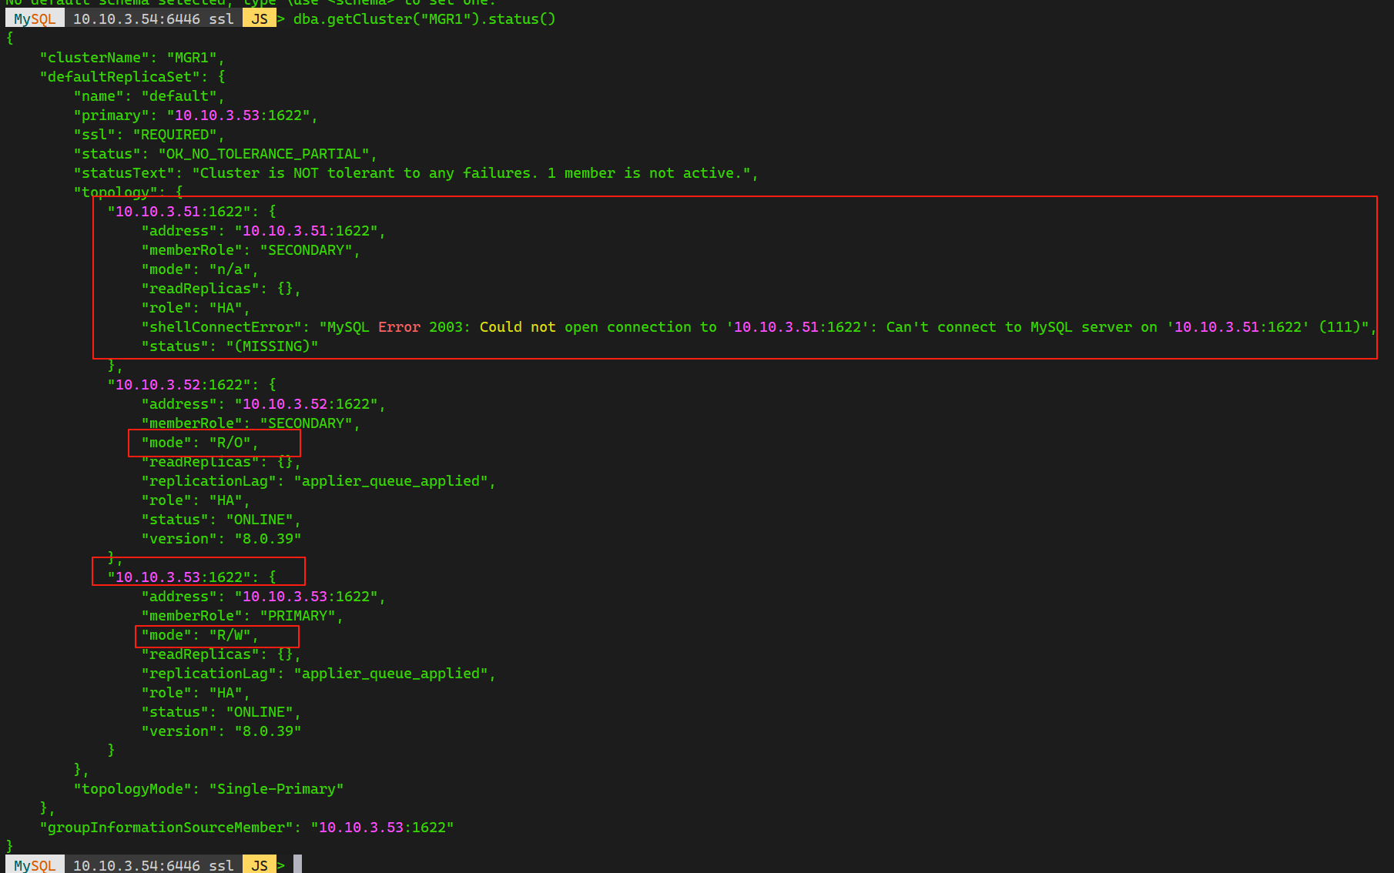
Task: Click the "mode": "n/a" line
Action: click(x=200, y=269)
